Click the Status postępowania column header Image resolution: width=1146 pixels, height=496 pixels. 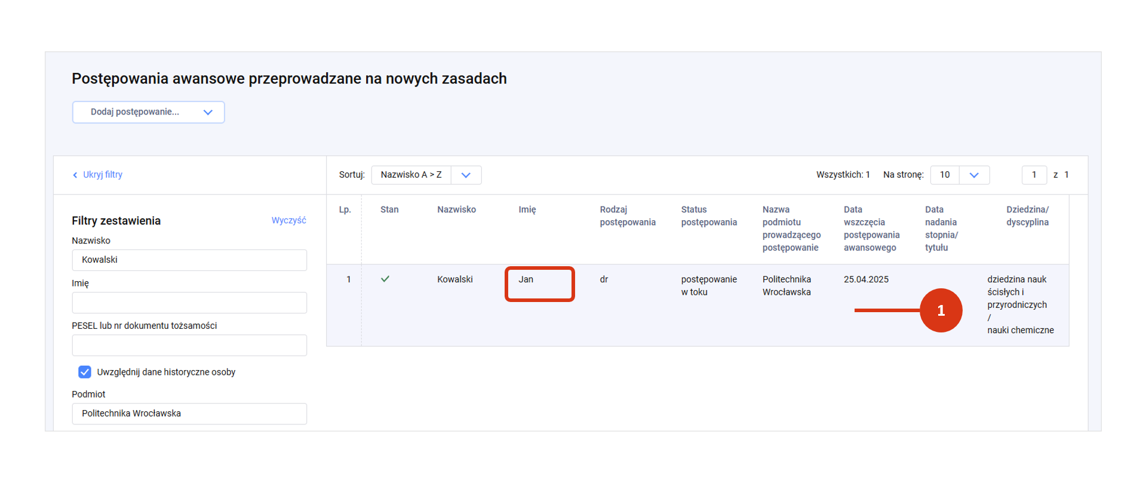(709, 216)
